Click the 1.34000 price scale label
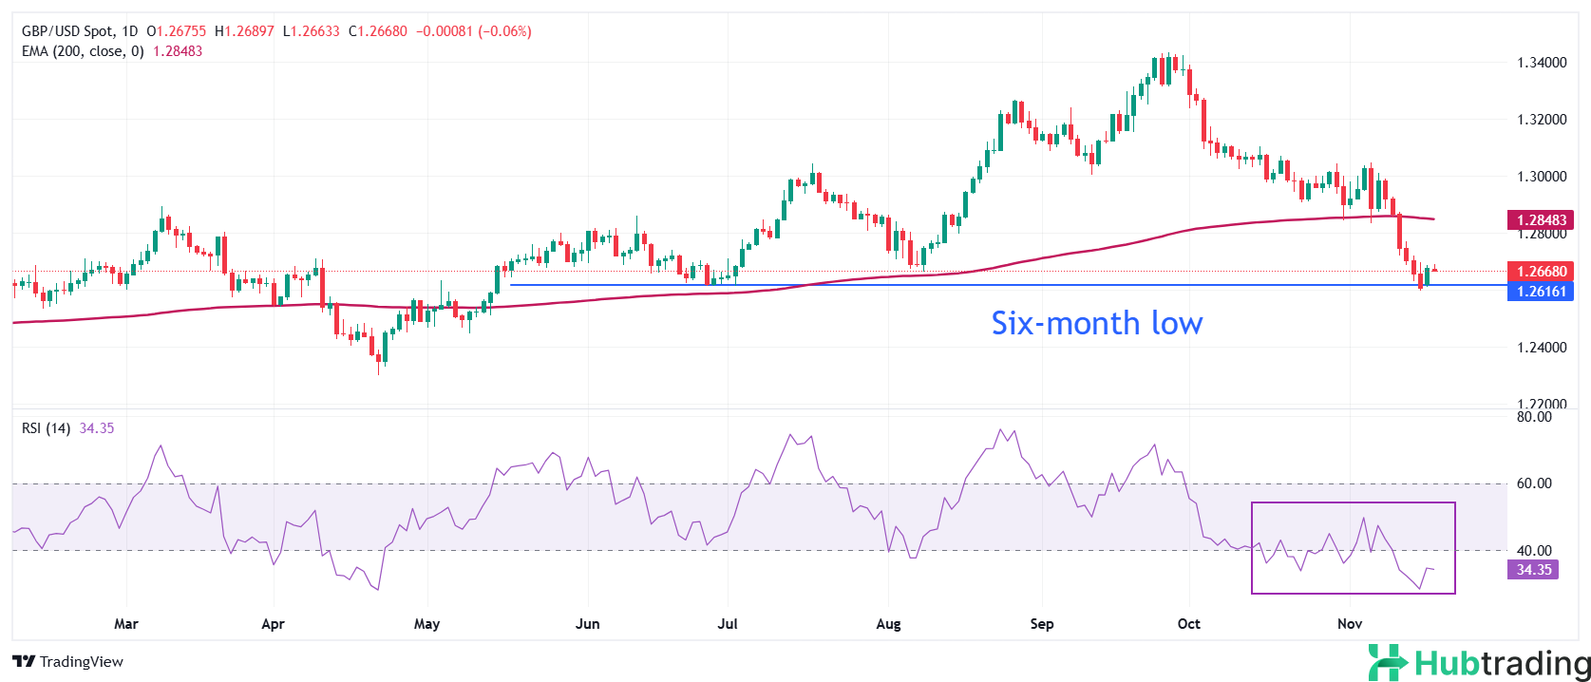The height and width of the screenshot is (682, 1591). pyautogui.click(x=1542, y=63)
